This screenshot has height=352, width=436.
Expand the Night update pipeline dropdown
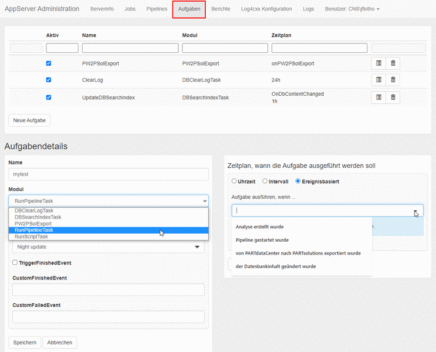coord(108,247)
